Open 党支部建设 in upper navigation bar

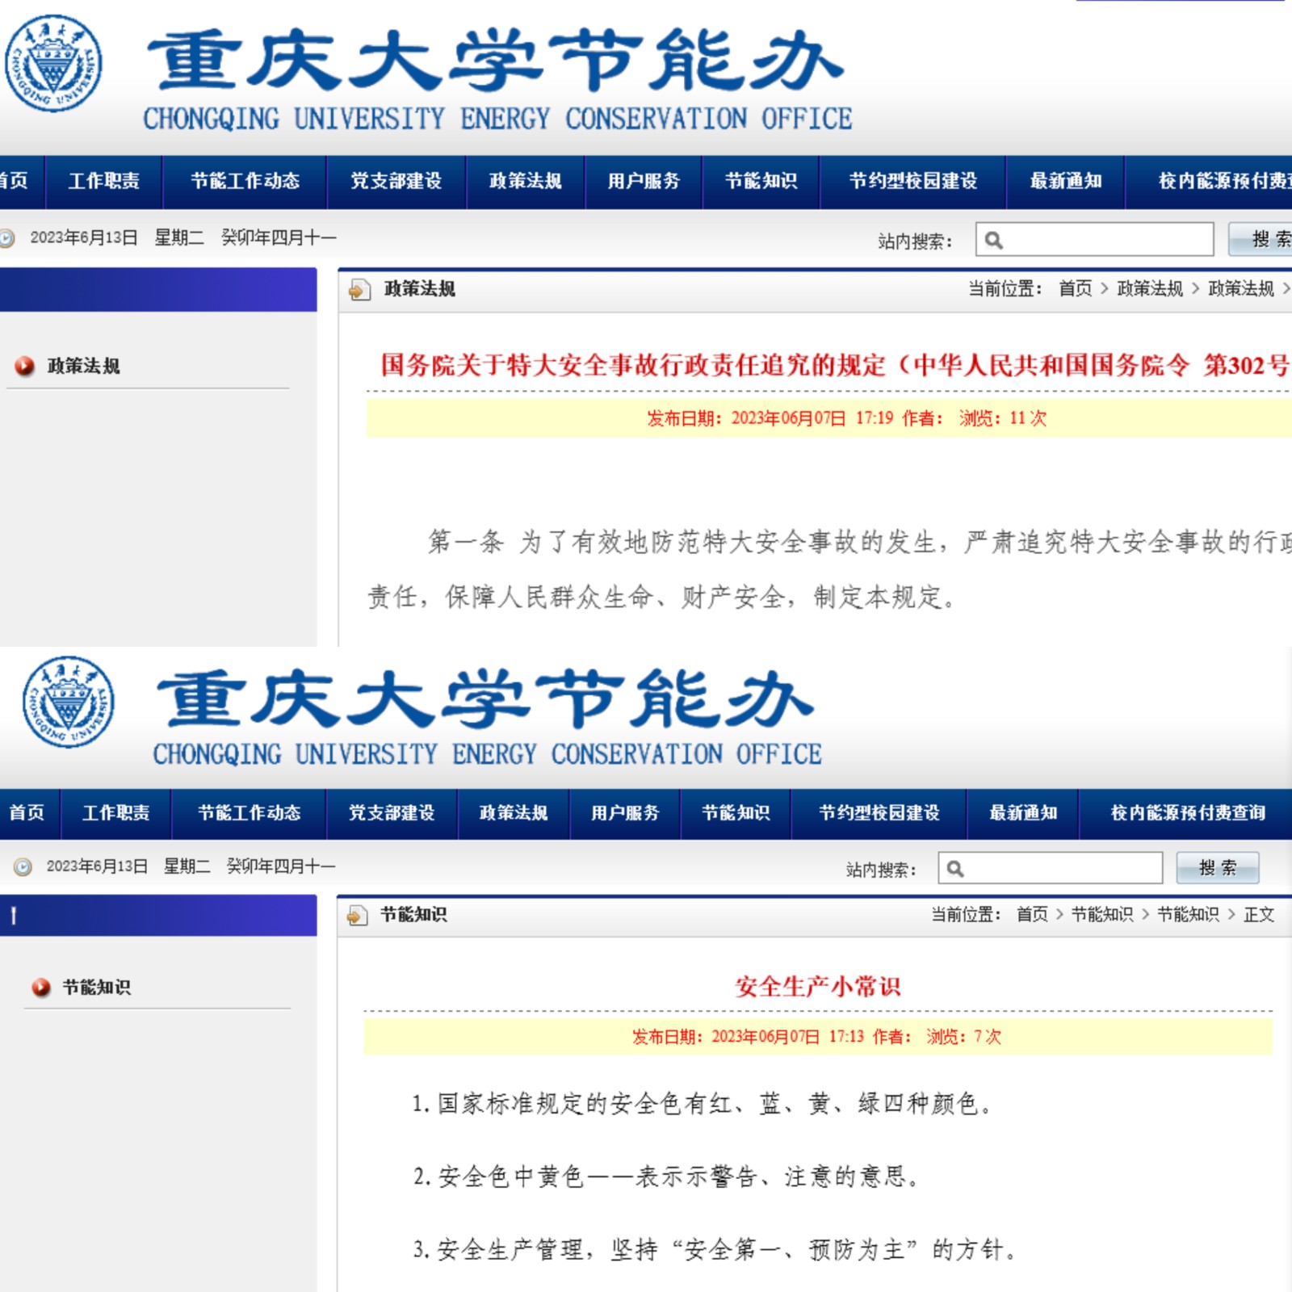[x=396, y=181]
